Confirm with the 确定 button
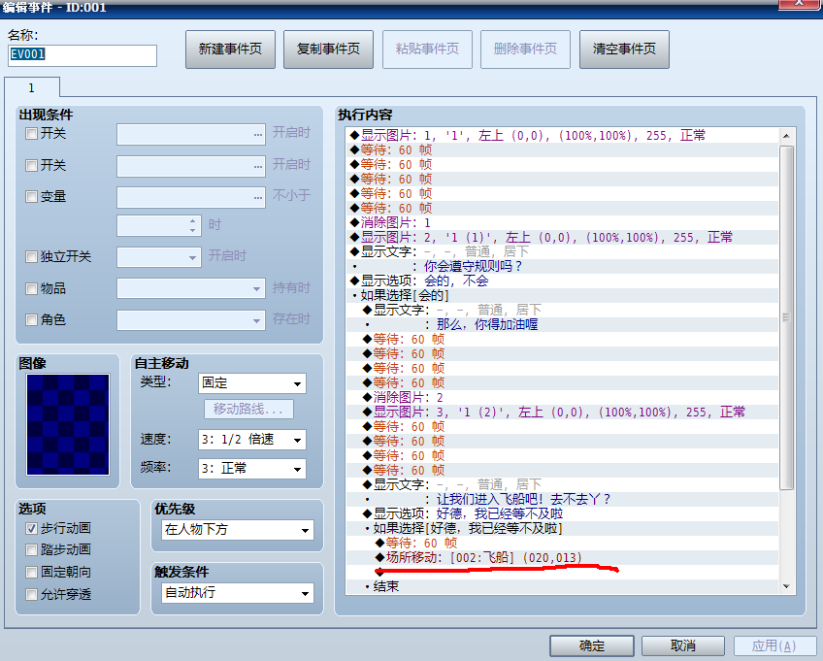 coord(592,645)
